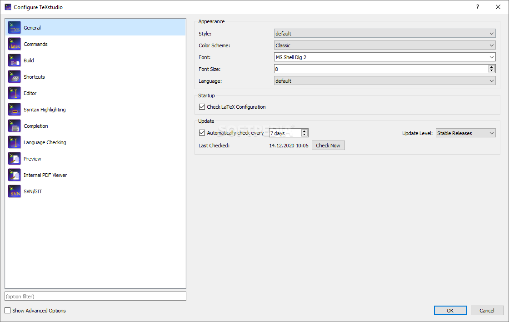Switch to the Build settings page
Viewport: 509px width, 322px height.
point(29,60)
